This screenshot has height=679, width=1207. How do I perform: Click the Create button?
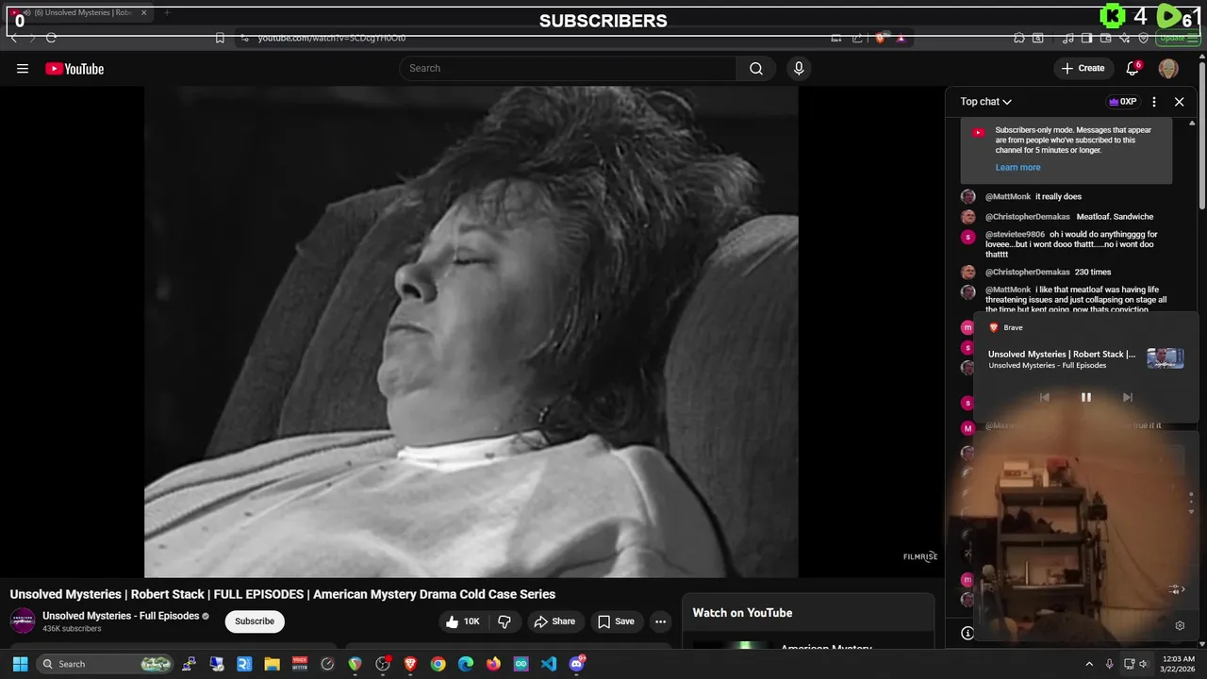coord(1083,68)
